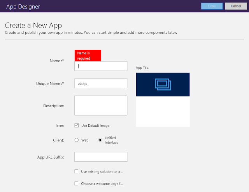The width and height of the screenshot is (249, 192).
Task: Toggle the Use Default Image checkbox
Action: point(76,126)
